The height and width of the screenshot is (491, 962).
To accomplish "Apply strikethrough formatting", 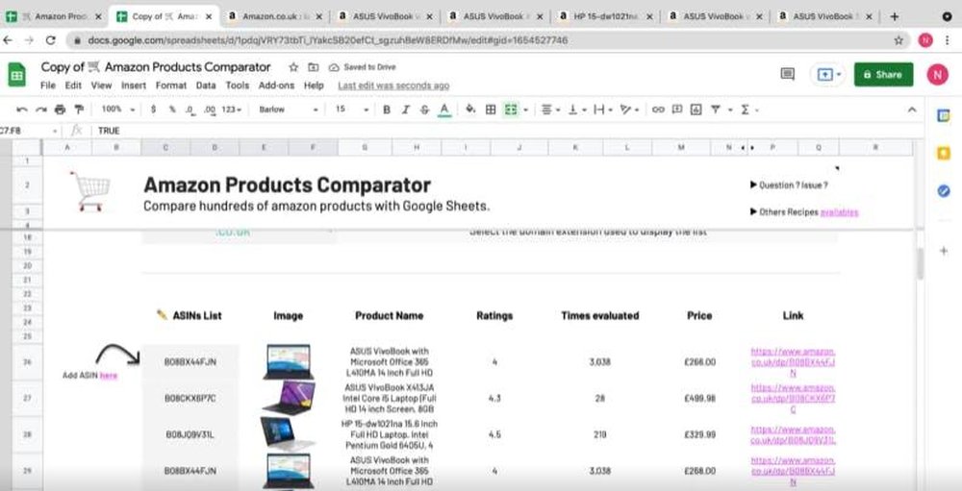I will (x=424, y=110).
